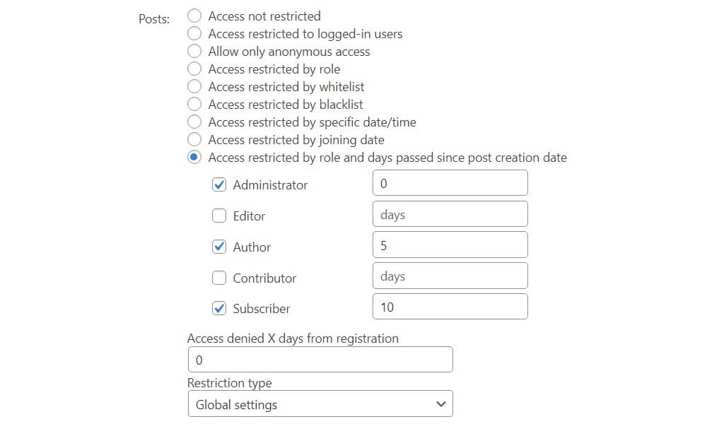This screenshot has height=424, width=707.
Task: Select role and days since post creation option
Action: tap(194, 157)
